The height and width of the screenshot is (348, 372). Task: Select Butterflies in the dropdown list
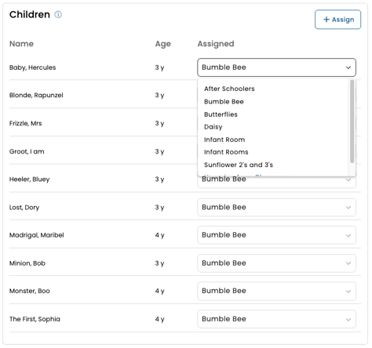[x=221, y=114]
